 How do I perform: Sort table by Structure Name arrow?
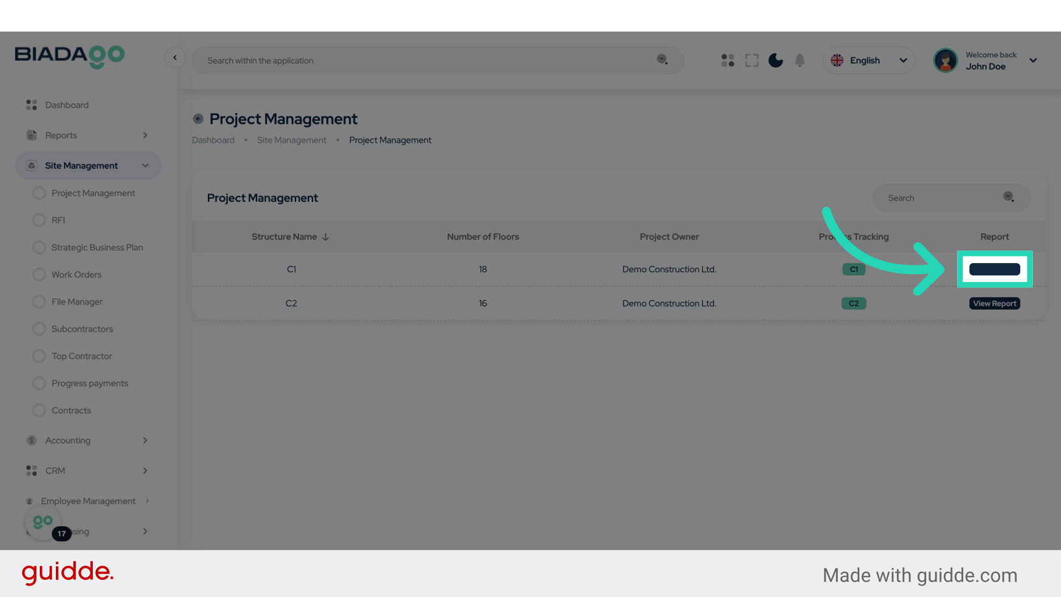[x=325, y=237]
